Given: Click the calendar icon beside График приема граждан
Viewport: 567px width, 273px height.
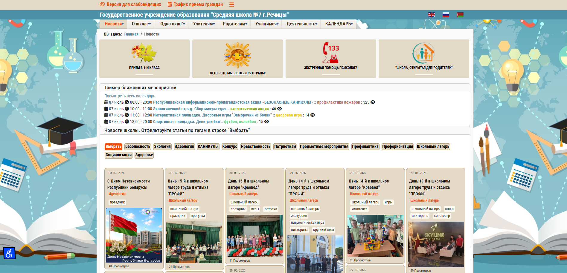Looking at the screenshot, I should 170,4.
